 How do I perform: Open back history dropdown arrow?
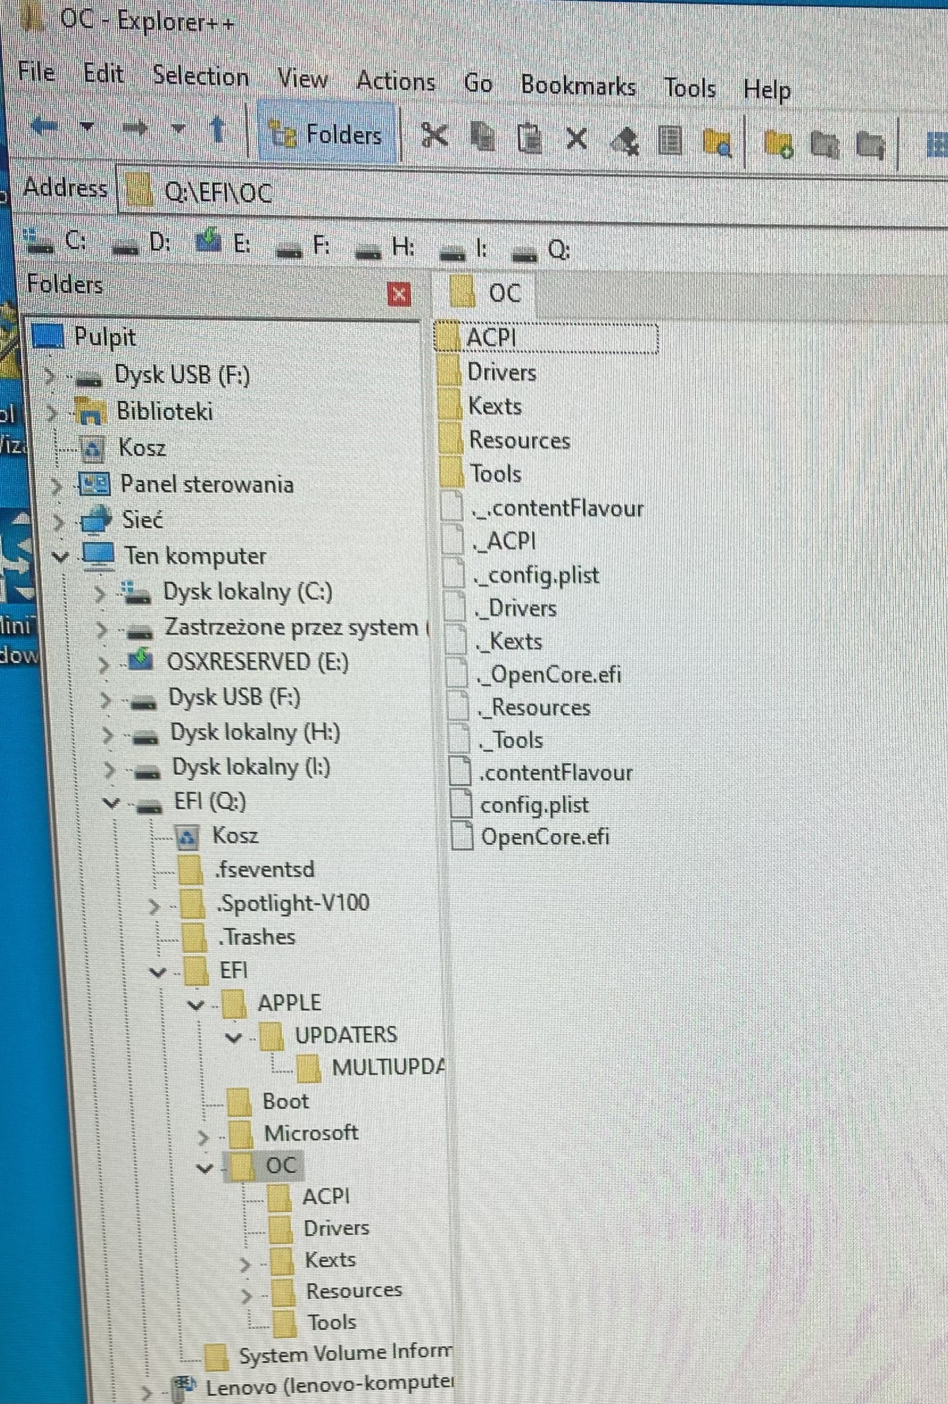(x=87, y=127)
